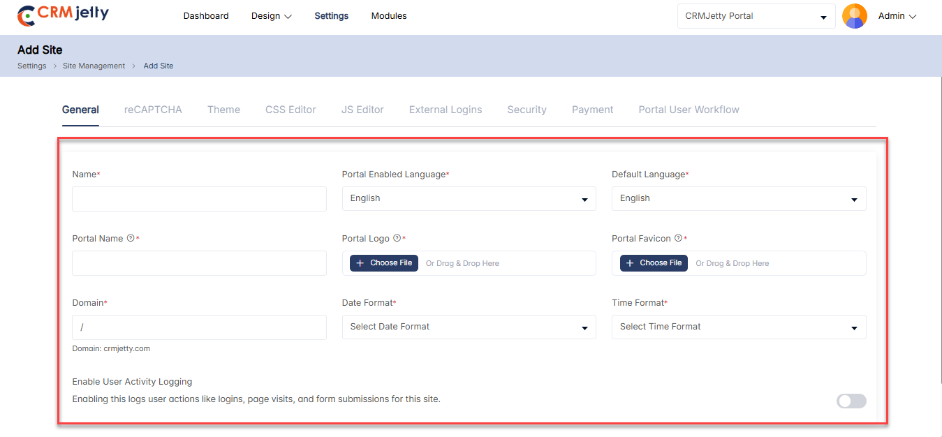Click help icon beside Portal Favicon
Screen dimensions: 942x437
pyautogui.click(x=678, y=238)
